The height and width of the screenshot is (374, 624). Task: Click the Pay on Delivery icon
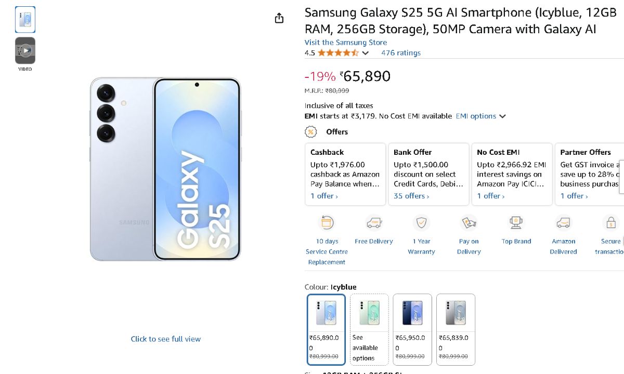(469, 223)
